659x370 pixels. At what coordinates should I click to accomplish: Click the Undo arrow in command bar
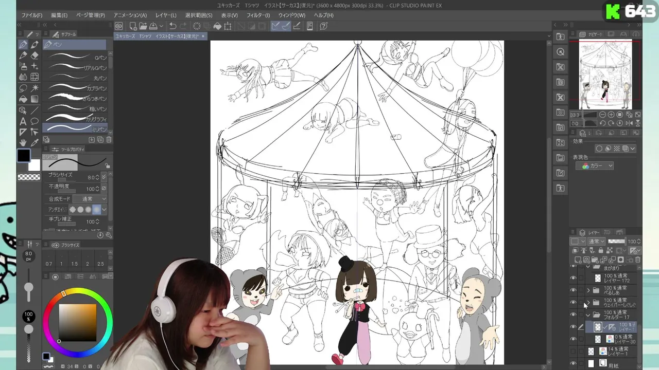(x=173, y=26)
